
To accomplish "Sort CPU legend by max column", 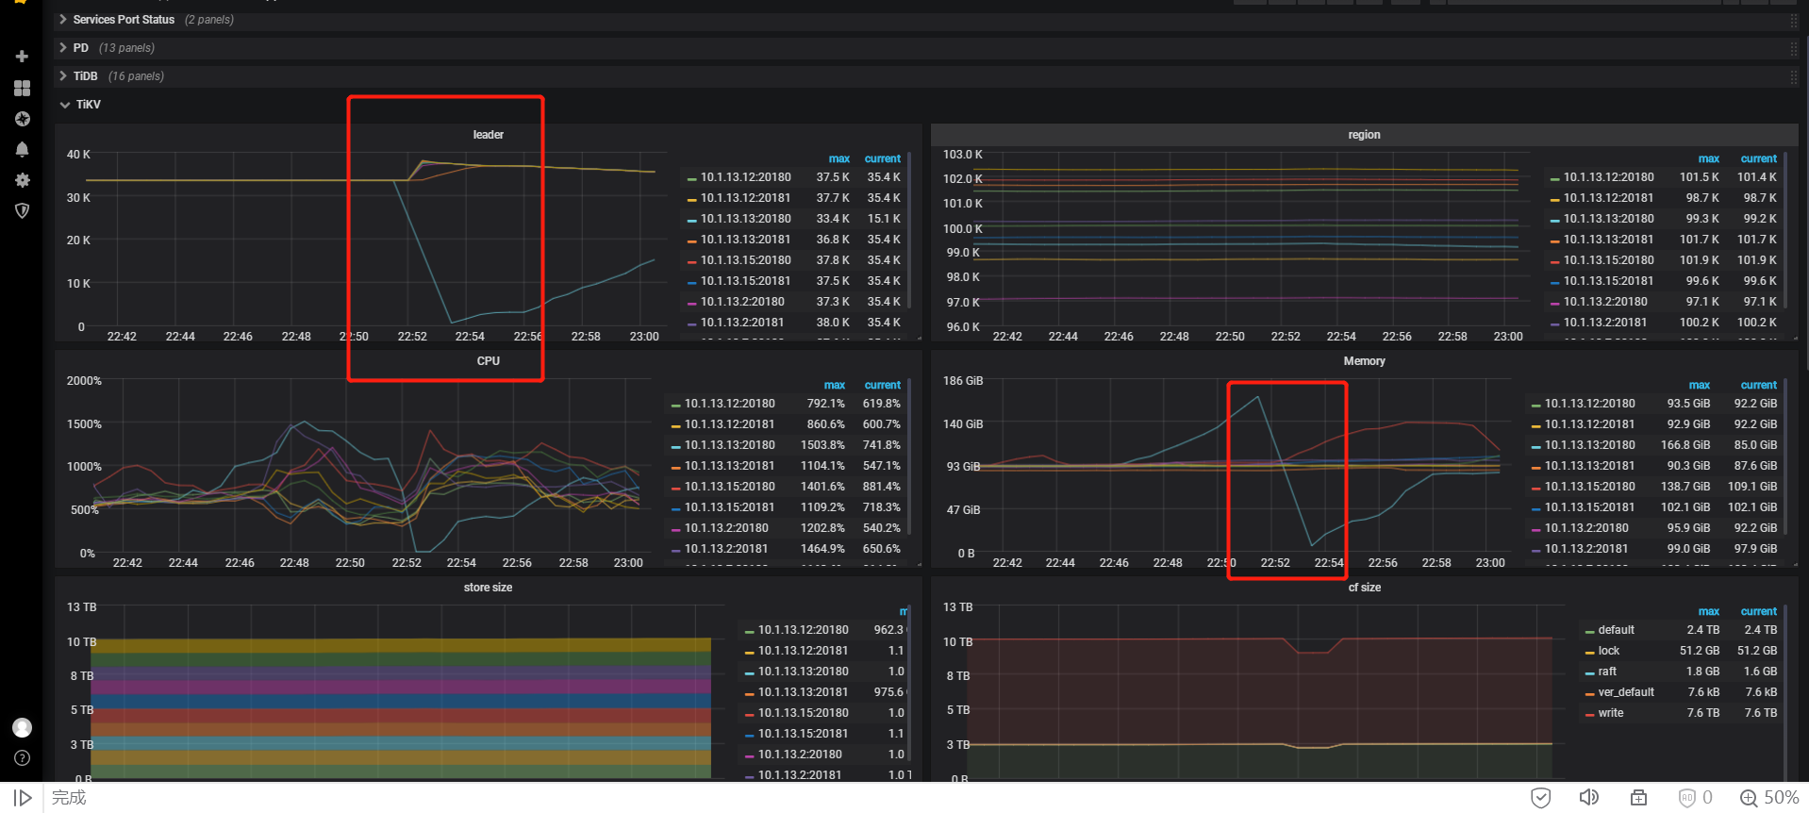I will click(834, 386).
